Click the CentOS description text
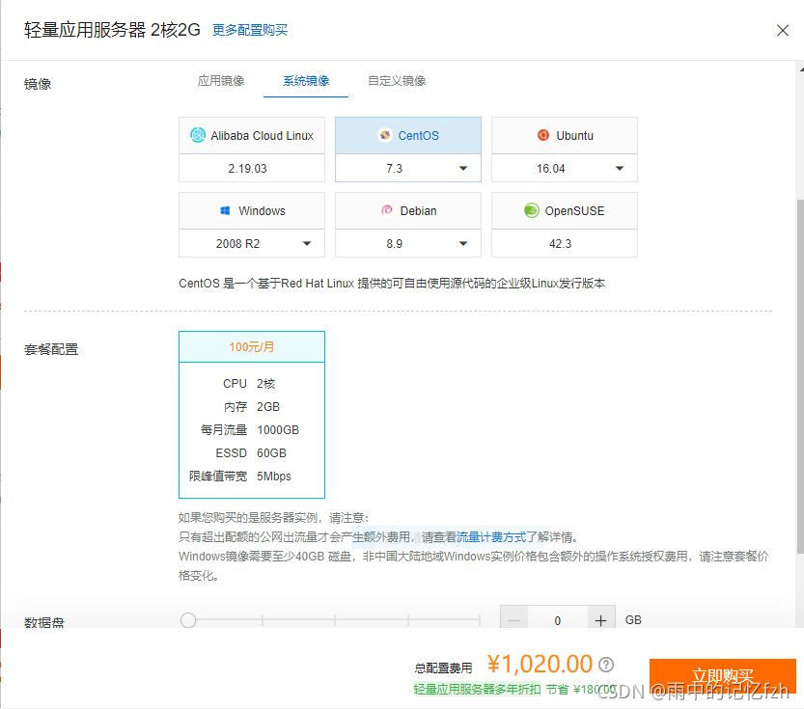Image resolution: width=804 pixels, height=709 pixels. click(392, 284)
